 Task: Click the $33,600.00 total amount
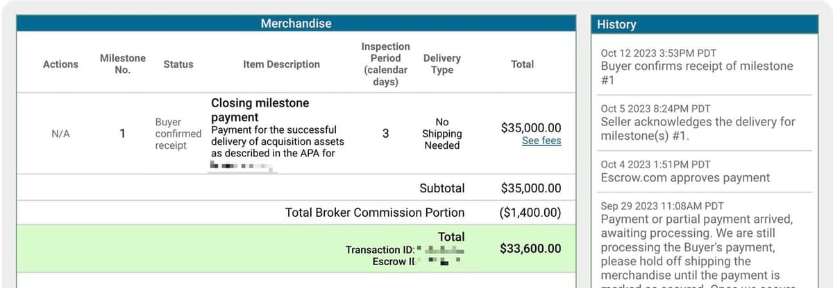[x=530, y=249]
